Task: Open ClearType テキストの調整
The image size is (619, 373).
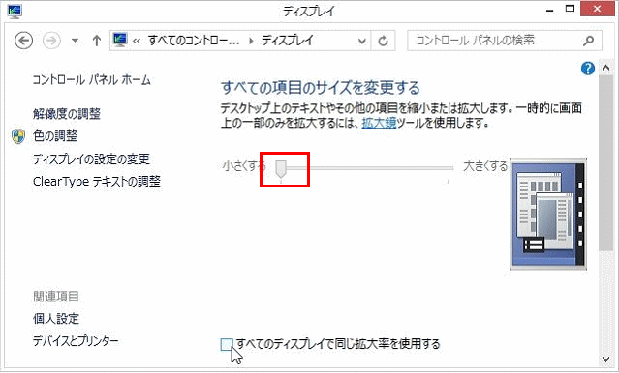Action: point(97,182)
